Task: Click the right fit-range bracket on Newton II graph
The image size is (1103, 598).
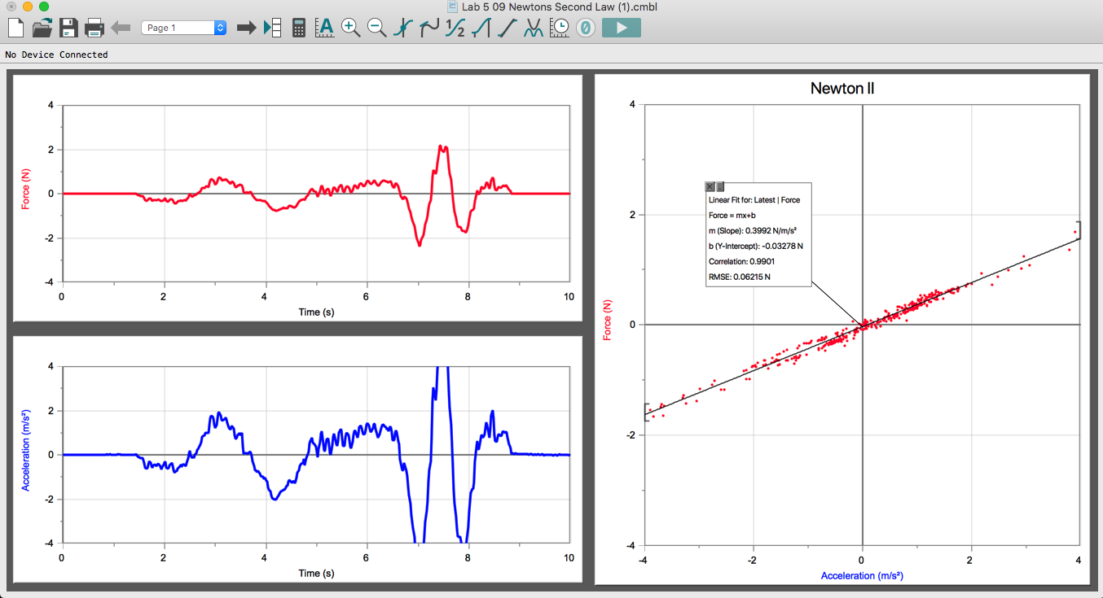Action: point(1078,229)
